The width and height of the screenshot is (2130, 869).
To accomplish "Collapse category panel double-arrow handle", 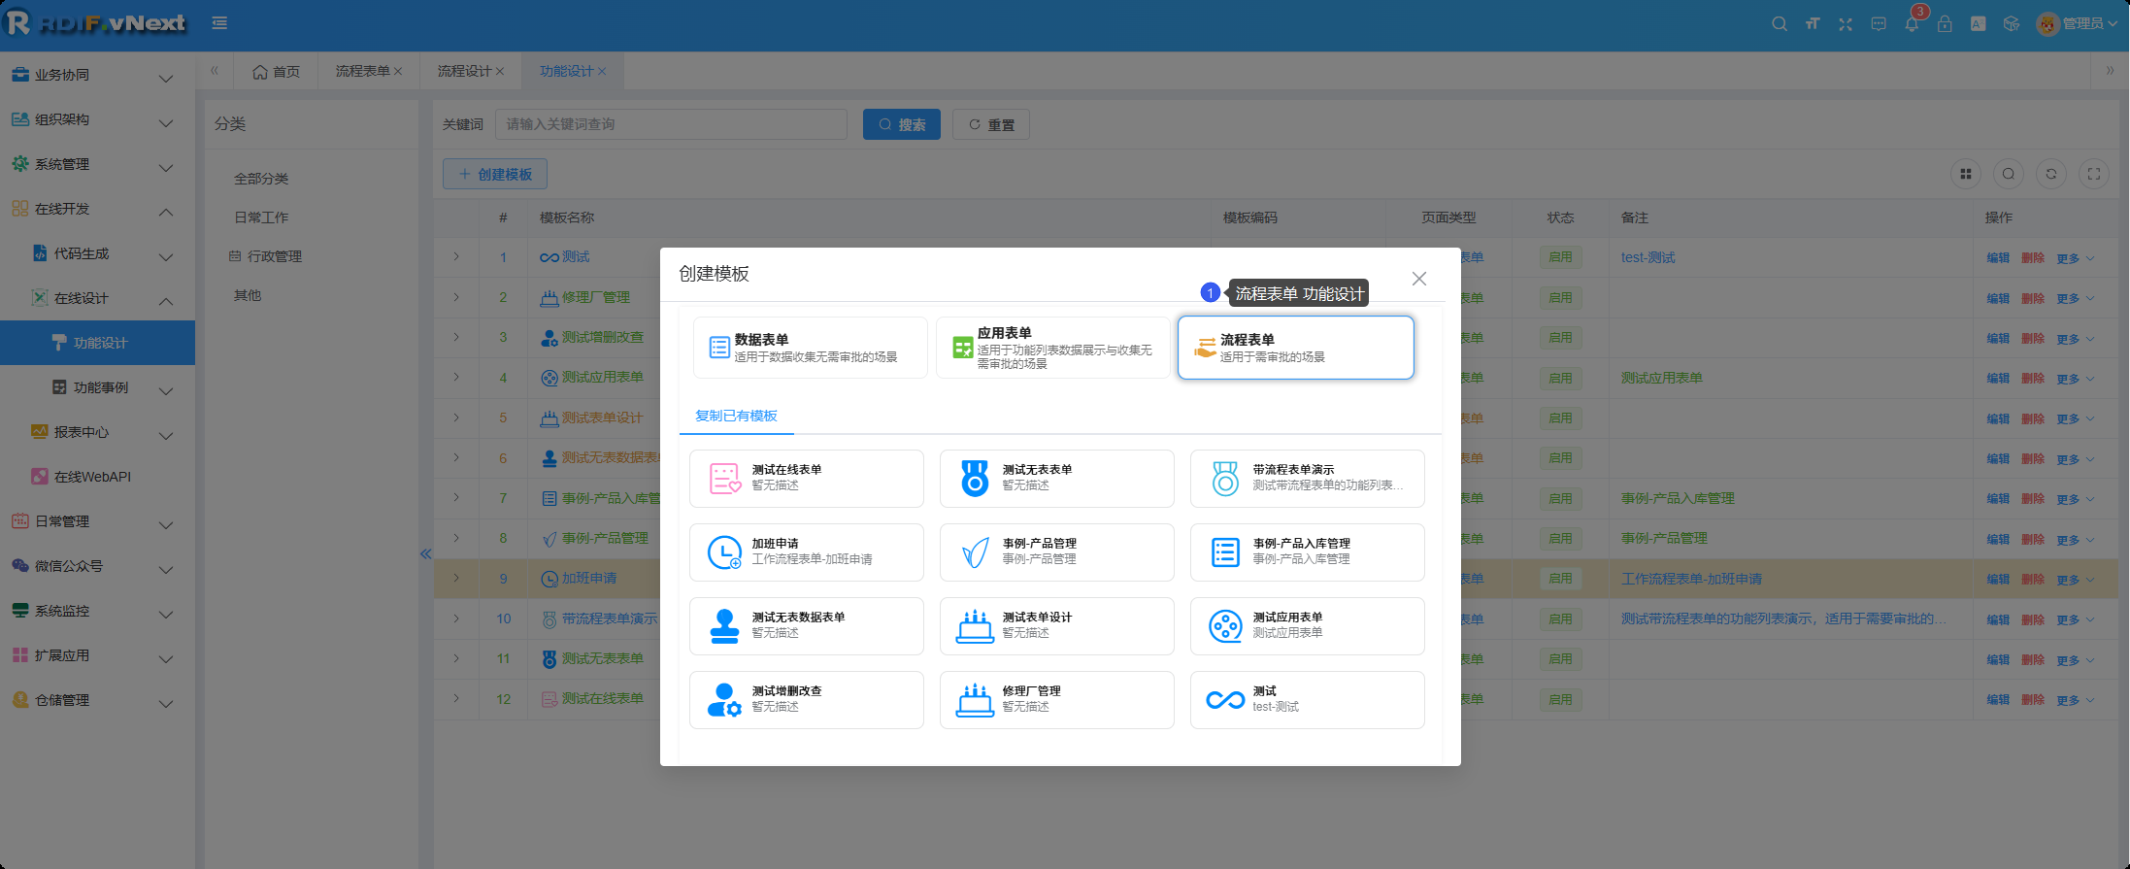I will pyautogui.click(x=425, y=554).
